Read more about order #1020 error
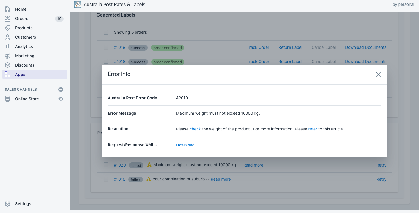The image size is (419, 213). [x=253, y=165]
